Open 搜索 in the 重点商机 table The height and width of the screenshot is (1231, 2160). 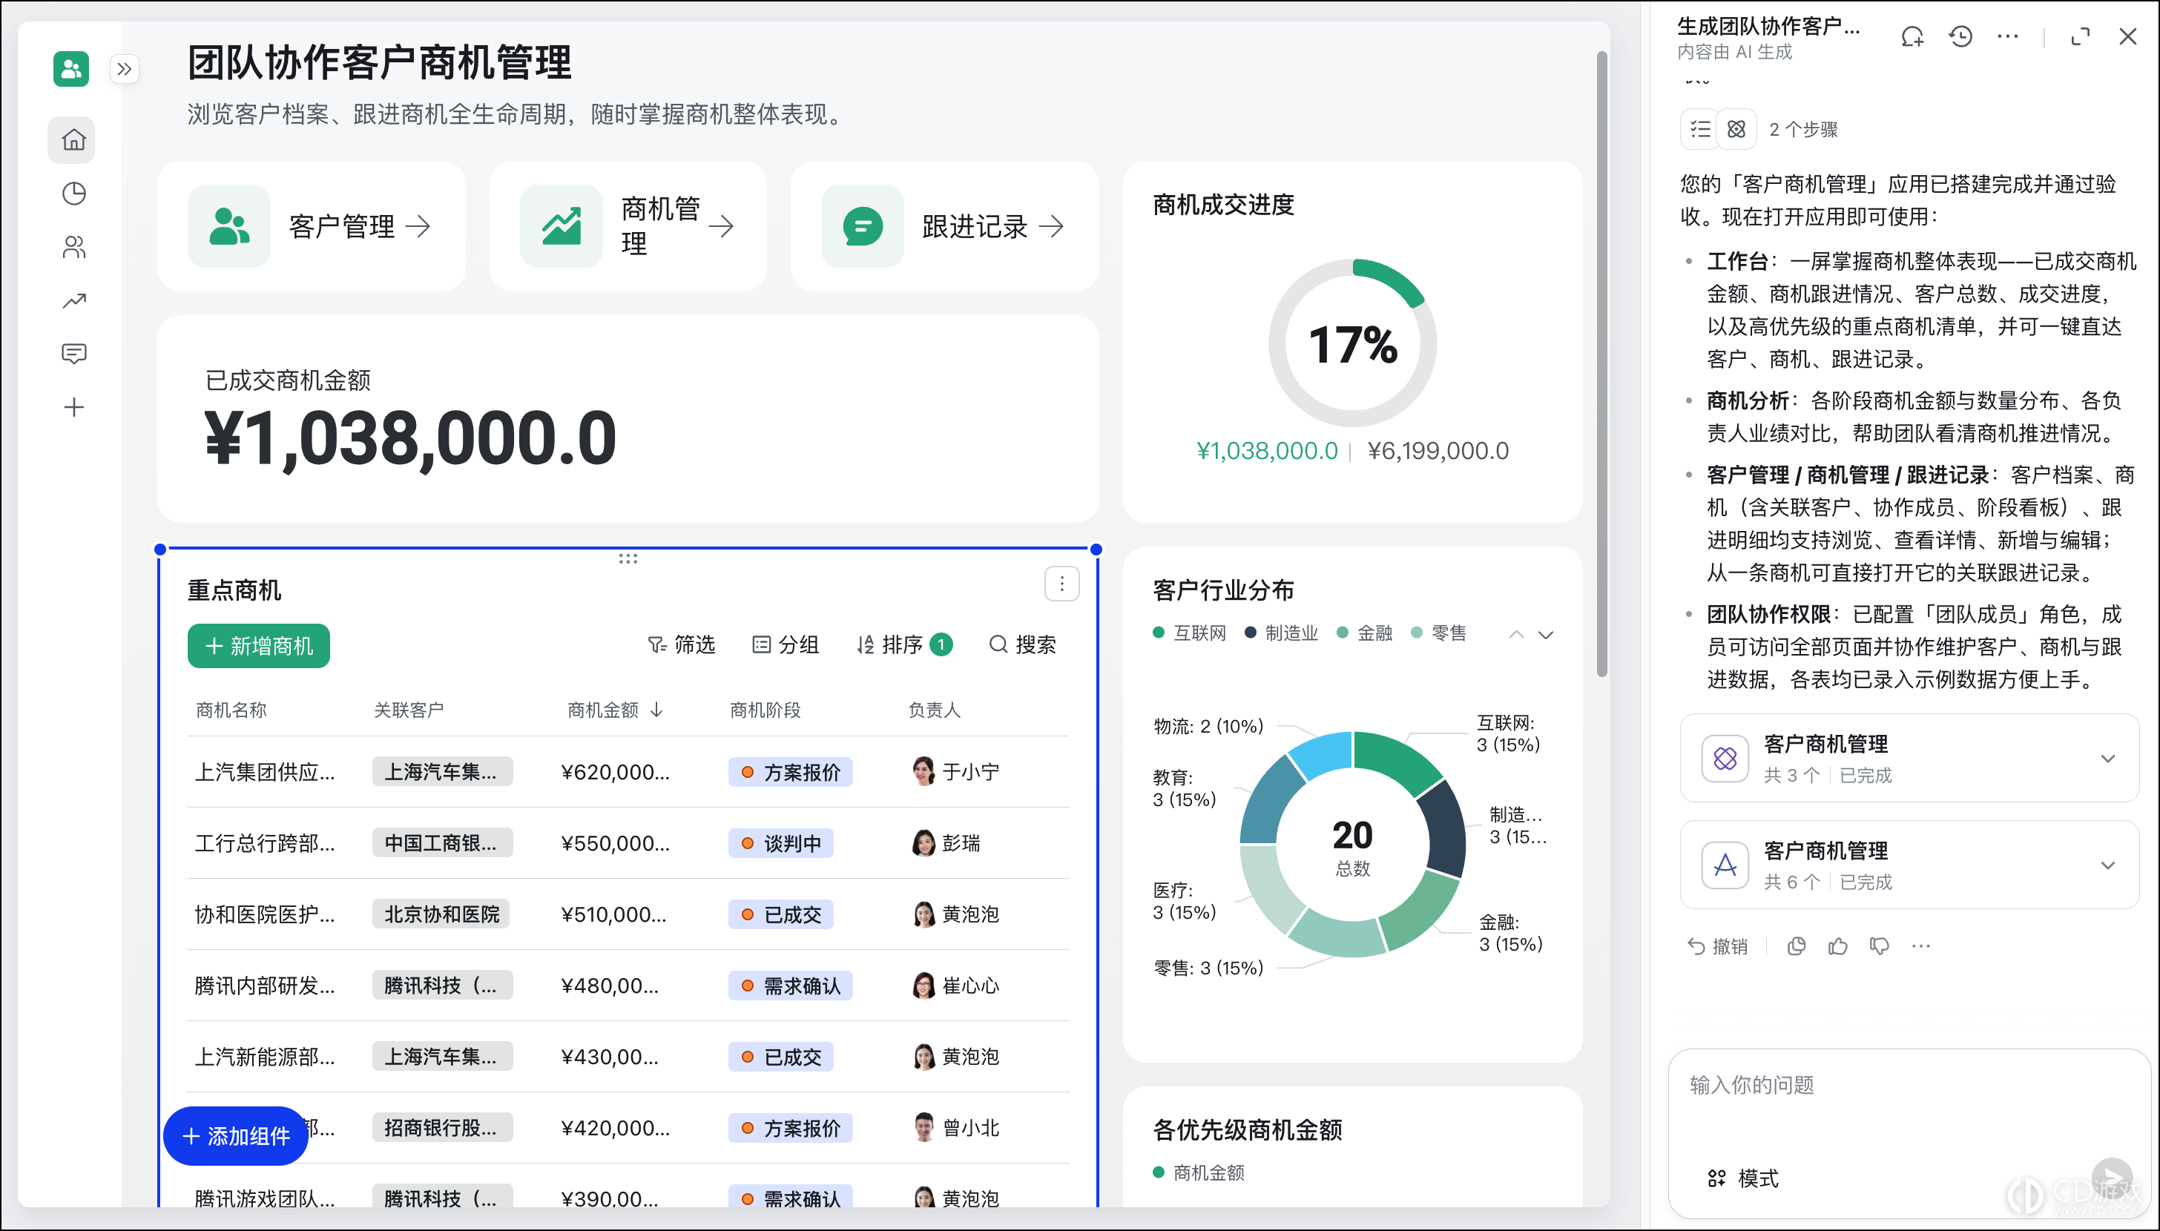pos(1023,645)
